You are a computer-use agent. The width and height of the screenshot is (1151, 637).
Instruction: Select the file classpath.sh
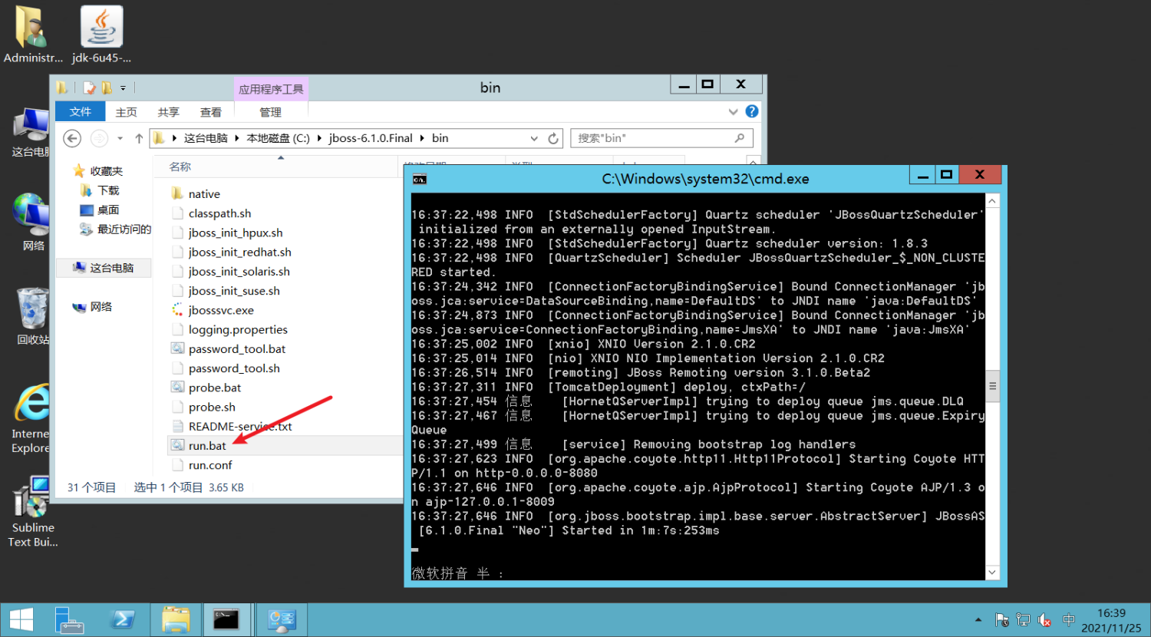pos(219,213)
